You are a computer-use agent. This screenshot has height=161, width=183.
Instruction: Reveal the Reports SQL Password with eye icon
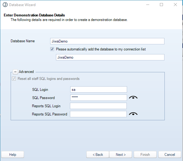tap(133, 114)
